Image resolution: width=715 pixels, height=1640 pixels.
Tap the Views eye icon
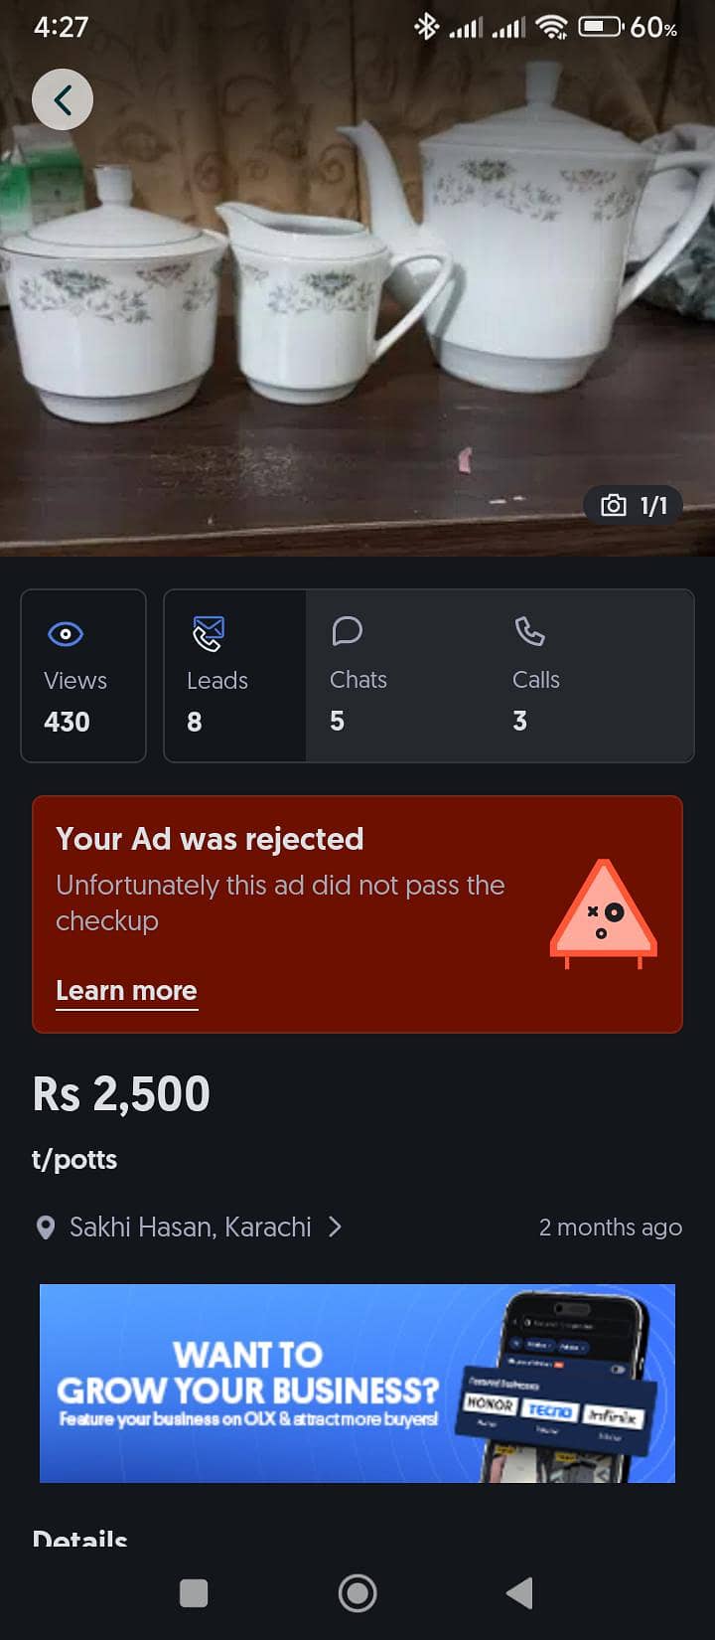coord(66,633)
